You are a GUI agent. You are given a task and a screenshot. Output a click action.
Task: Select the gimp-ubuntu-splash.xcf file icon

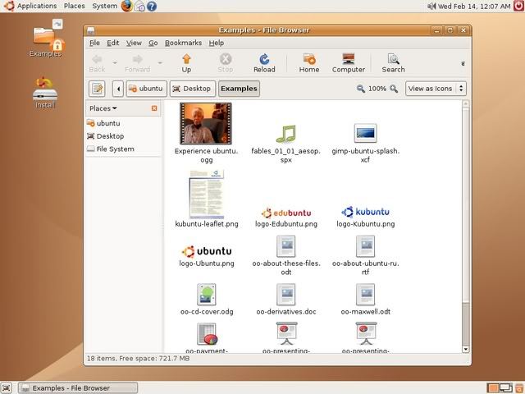point(365,133)
